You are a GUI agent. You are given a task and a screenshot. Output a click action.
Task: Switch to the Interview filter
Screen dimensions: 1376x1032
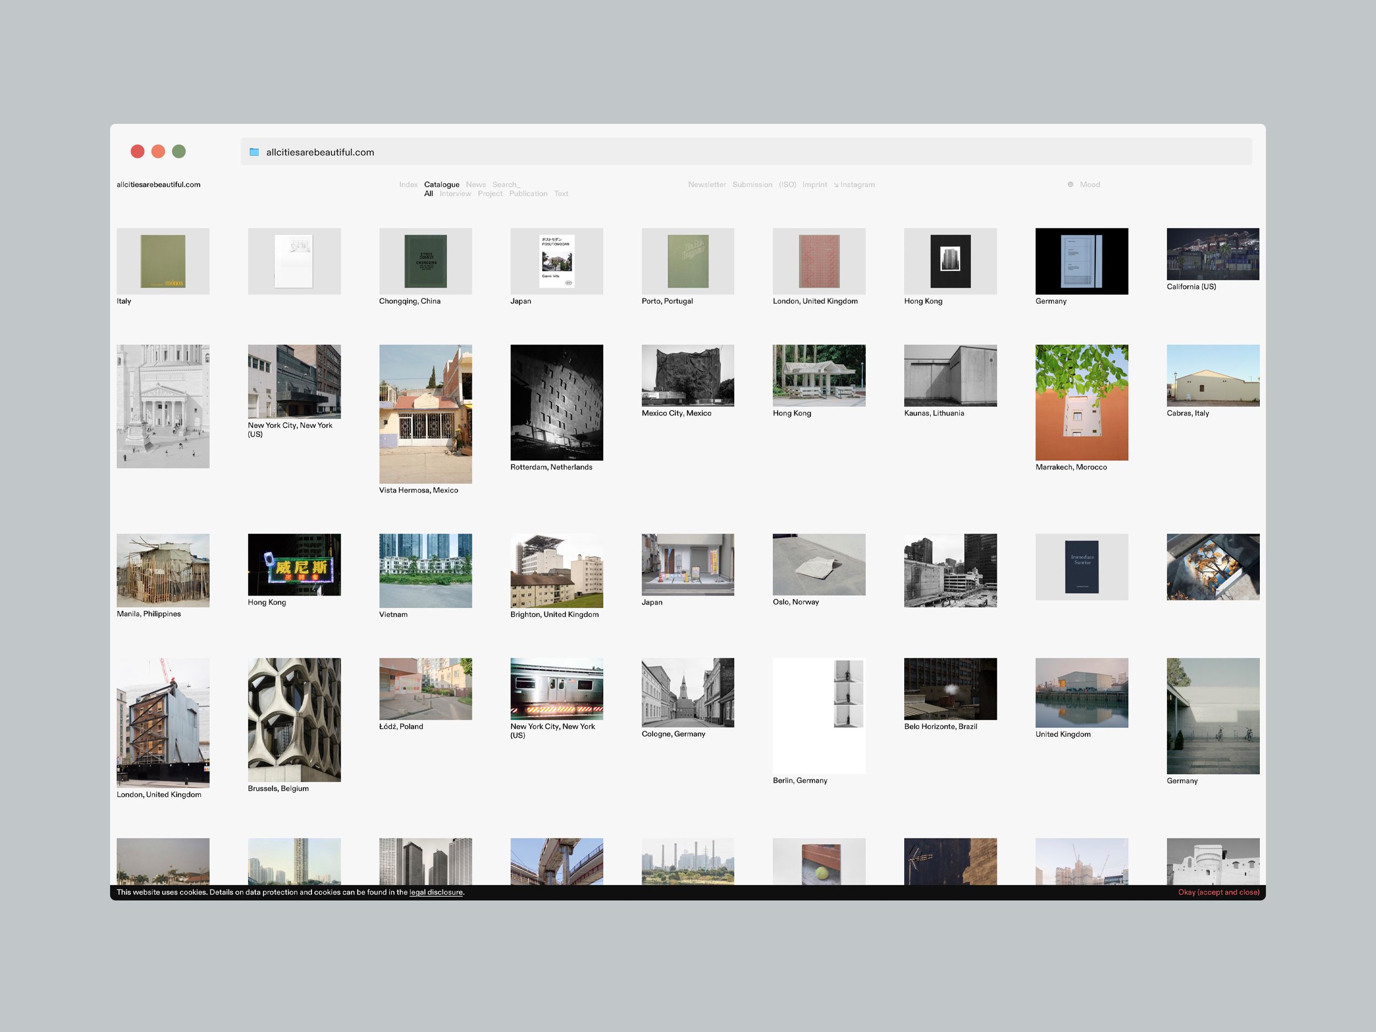(455, 194)
